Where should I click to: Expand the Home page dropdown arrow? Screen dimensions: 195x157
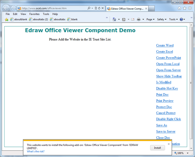tap(119, 19)
